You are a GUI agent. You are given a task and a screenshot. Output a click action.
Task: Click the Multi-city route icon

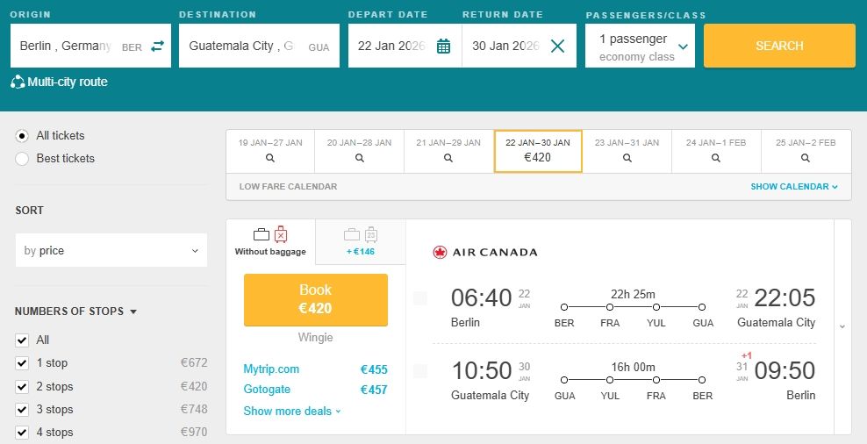click(x=18, y=82)
